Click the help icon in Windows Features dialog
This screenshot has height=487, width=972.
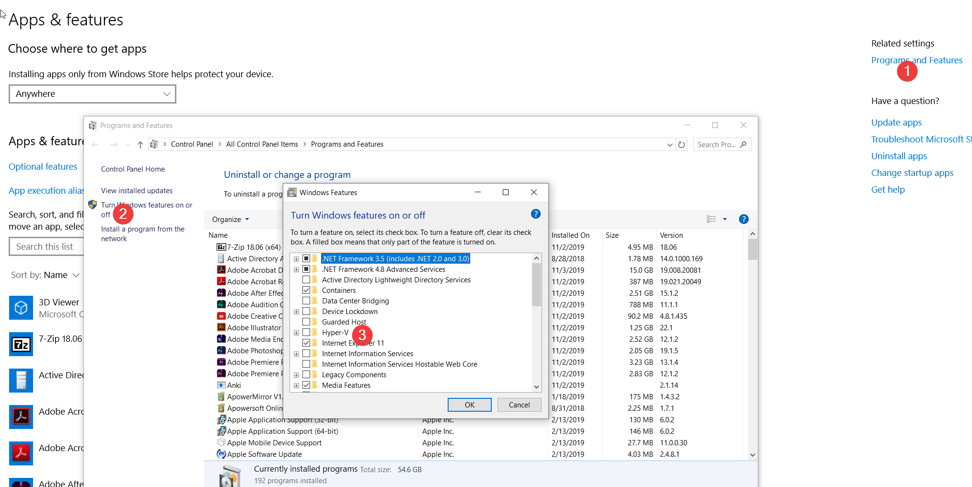[x=536, y=214]
